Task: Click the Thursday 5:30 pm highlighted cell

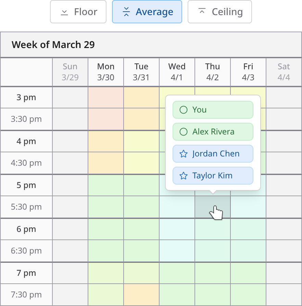Action: tap(212, 207)
